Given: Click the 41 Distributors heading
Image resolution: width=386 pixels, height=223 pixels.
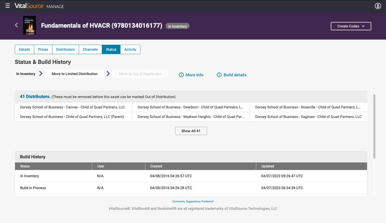Looking at the screenshot, I should (35, 96).
